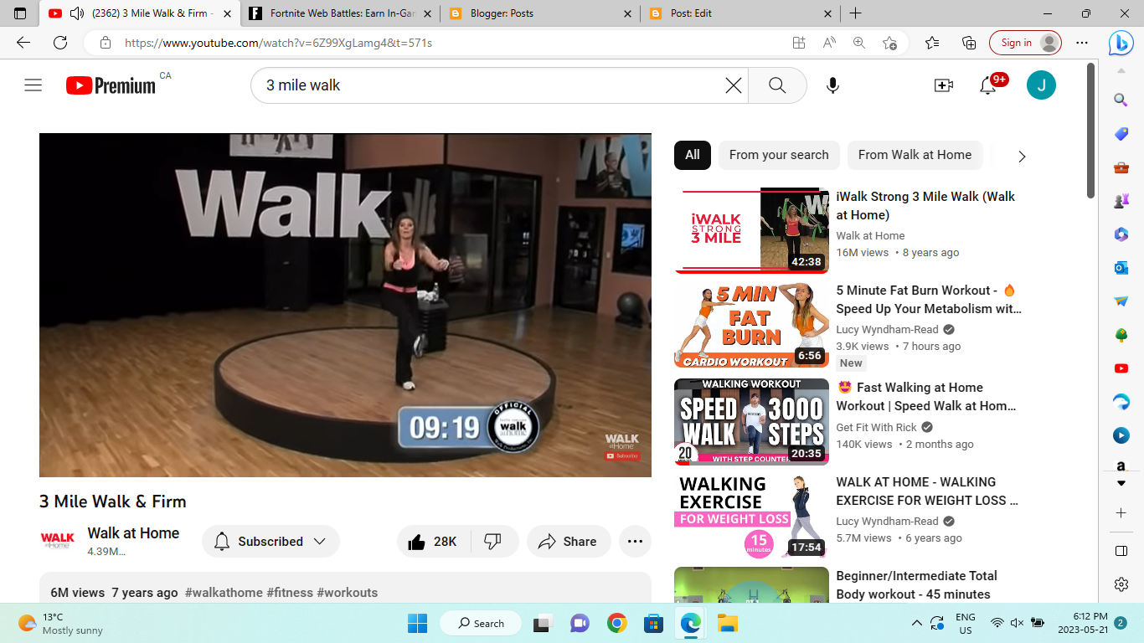Go back with browser back arrow
Viewport: 1144px width, 643px height.
click(23, 43)
